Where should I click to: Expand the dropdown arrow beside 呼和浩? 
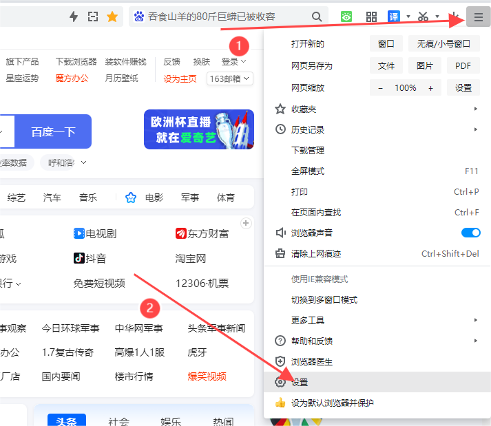(x=83, y=162)
